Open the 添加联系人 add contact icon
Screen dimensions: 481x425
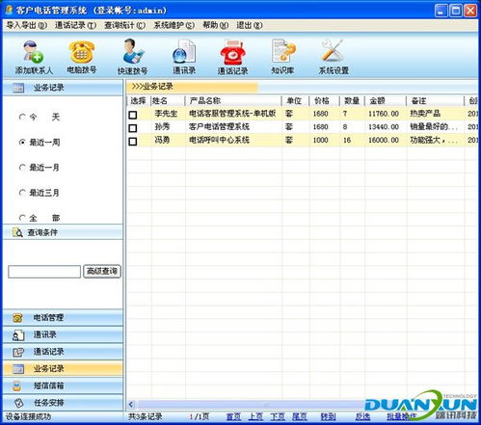34,58
